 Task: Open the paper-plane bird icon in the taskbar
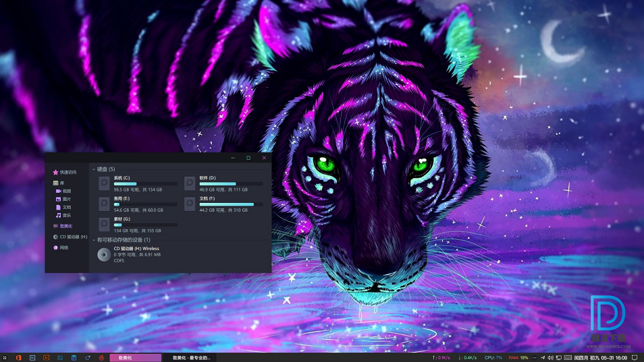tap(88, 357)
